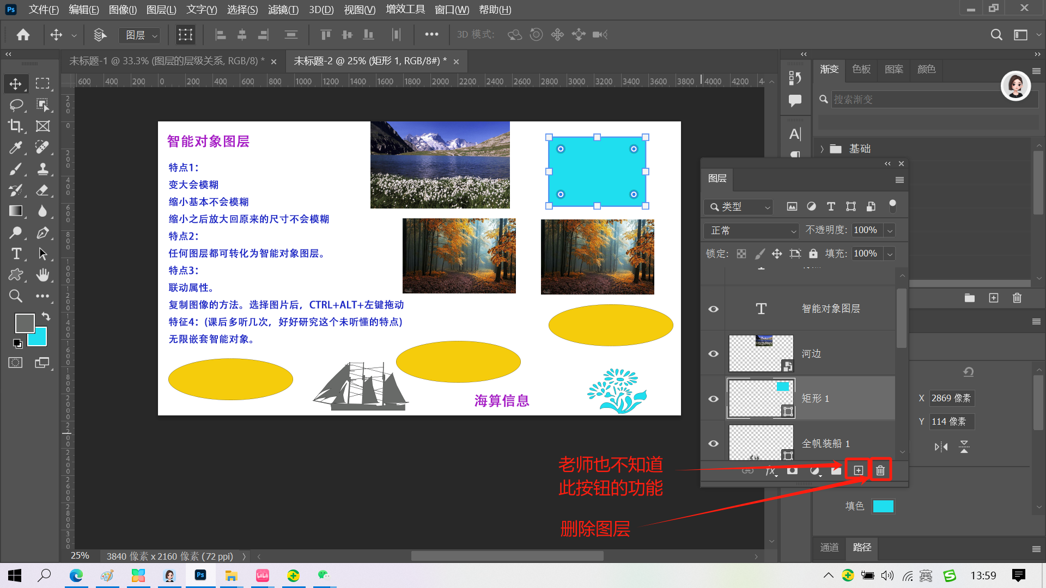Add a layer style via fx icon
The image size is (1046, 588).
[x=770, y=471]
